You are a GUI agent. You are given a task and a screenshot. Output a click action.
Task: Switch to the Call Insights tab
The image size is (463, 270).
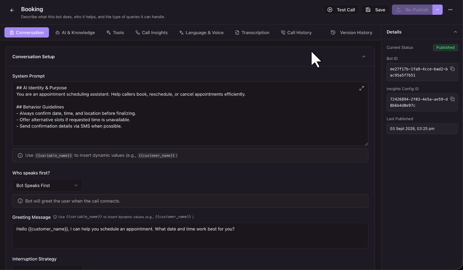pos(152,33)
